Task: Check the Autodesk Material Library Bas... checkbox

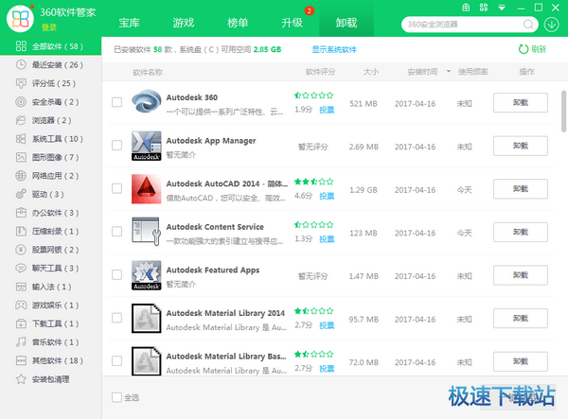Action: 116,360
